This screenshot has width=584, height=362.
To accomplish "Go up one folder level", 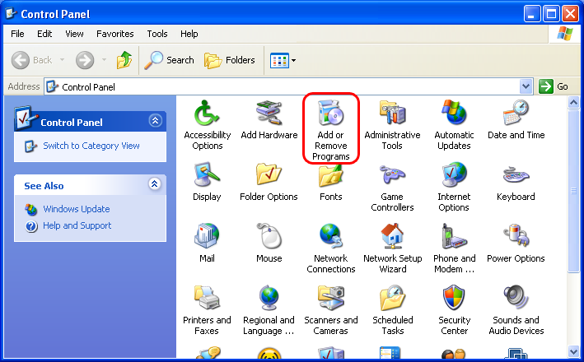I will tap(124, 60).
